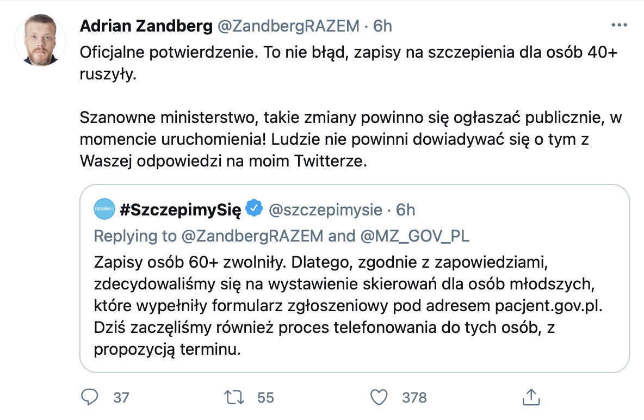Click the like count 378
The height and width of the screenshot is (420, 644).
(x=414, y=398)
